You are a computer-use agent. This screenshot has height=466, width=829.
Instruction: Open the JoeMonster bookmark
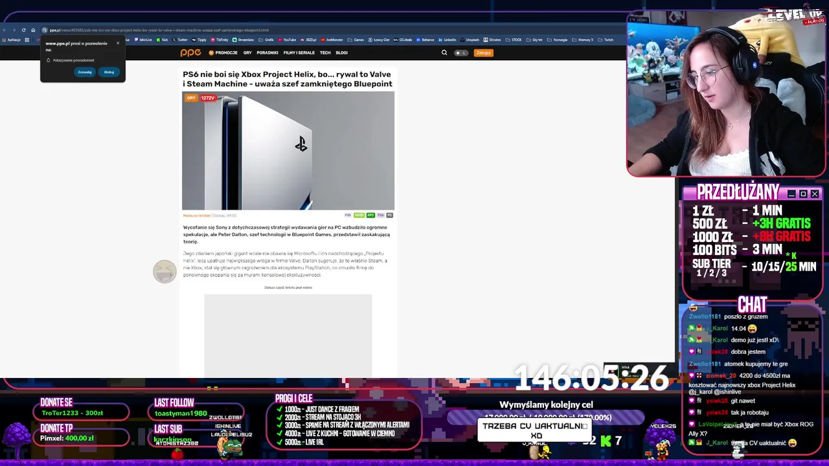tap(332, 39)
